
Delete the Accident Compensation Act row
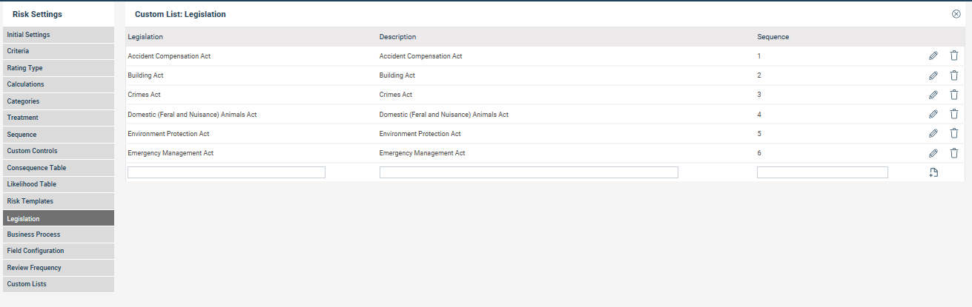coord(954,55)
